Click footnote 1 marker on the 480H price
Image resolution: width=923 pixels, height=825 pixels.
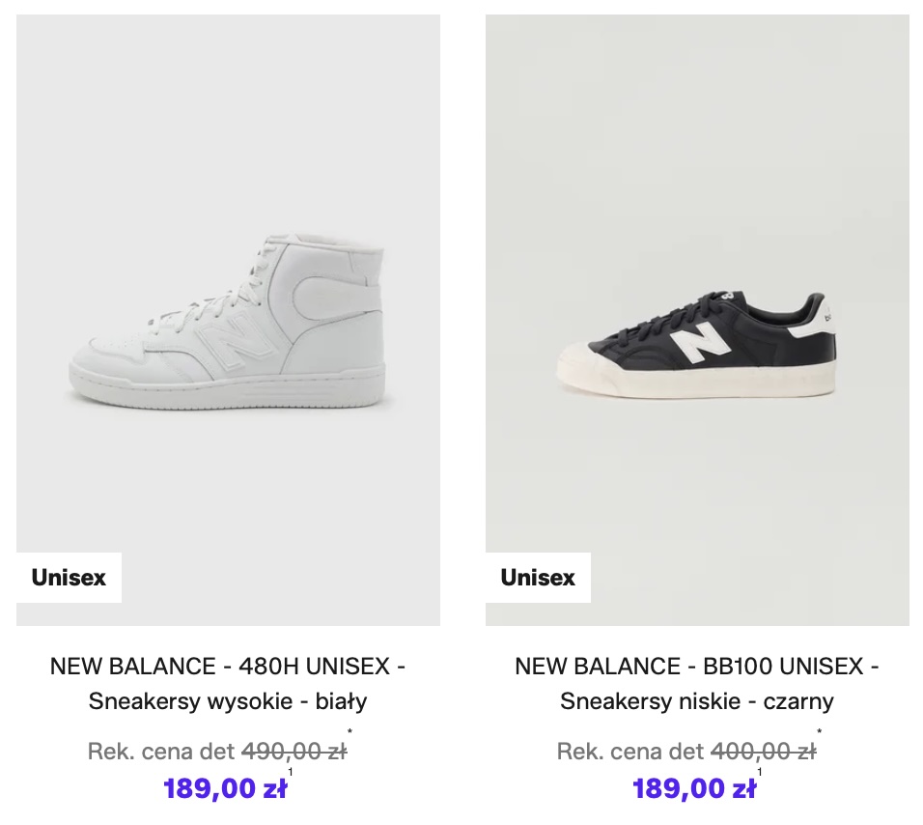point(291,772)
